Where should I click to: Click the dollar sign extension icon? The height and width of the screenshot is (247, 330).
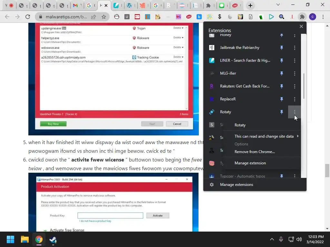tap(219, 17)
